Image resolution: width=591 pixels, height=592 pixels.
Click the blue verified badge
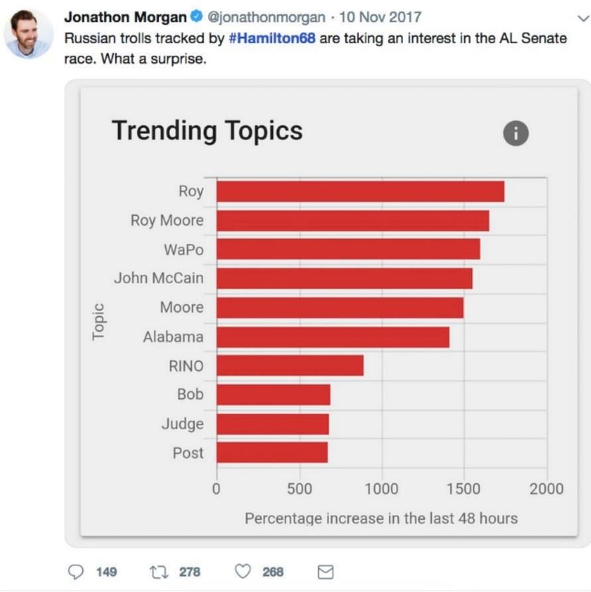pyautogui.click(x=197, y=17)
